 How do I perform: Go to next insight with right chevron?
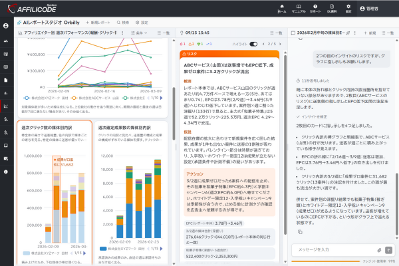(280, 44)
